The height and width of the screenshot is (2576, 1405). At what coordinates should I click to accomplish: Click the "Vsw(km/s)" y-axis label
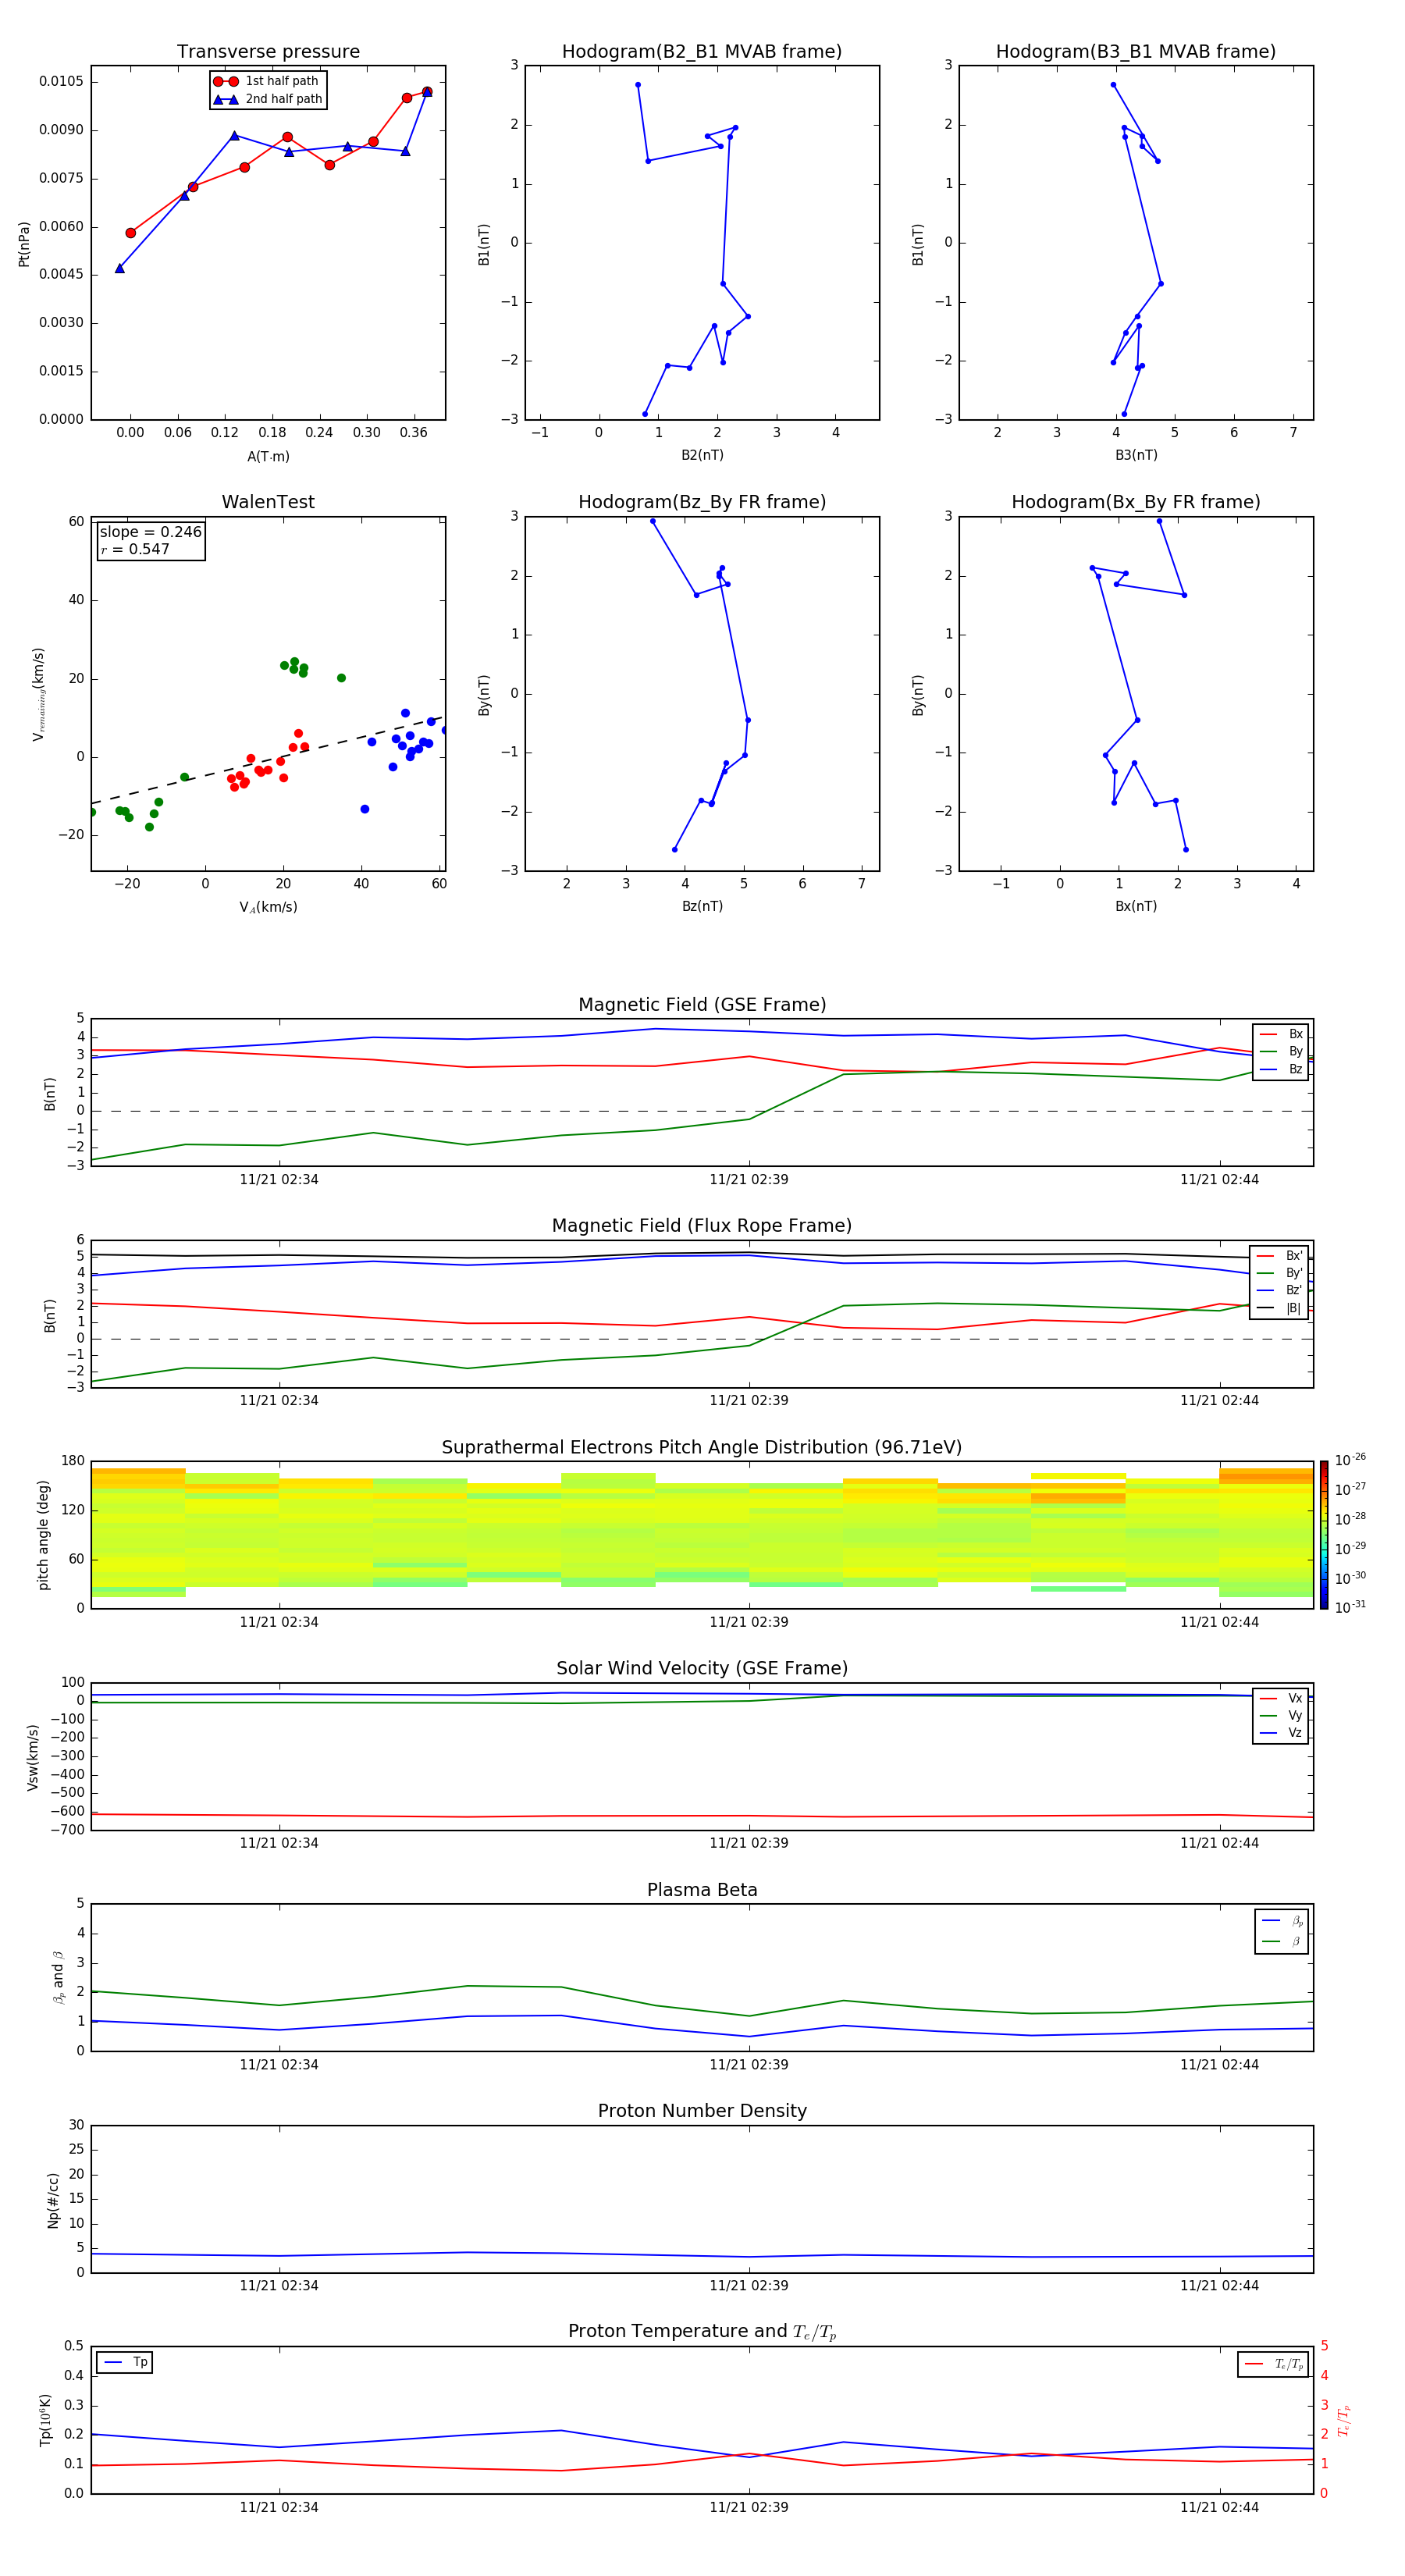tap(32, 1757)
